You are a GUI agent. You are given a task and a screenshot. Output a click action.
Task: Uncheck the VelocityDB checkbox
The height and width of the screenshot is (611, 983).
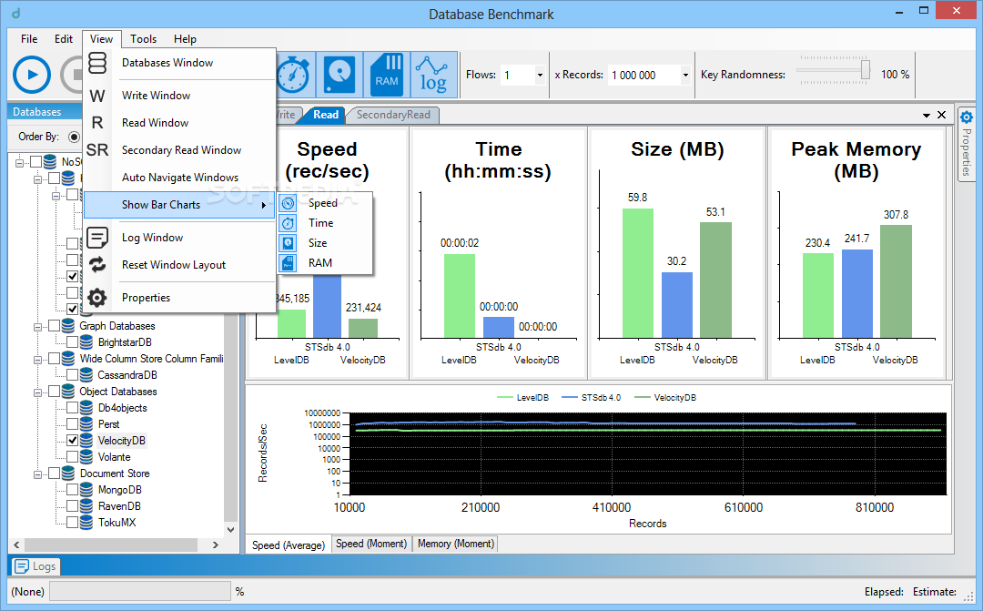click(72, 441)
